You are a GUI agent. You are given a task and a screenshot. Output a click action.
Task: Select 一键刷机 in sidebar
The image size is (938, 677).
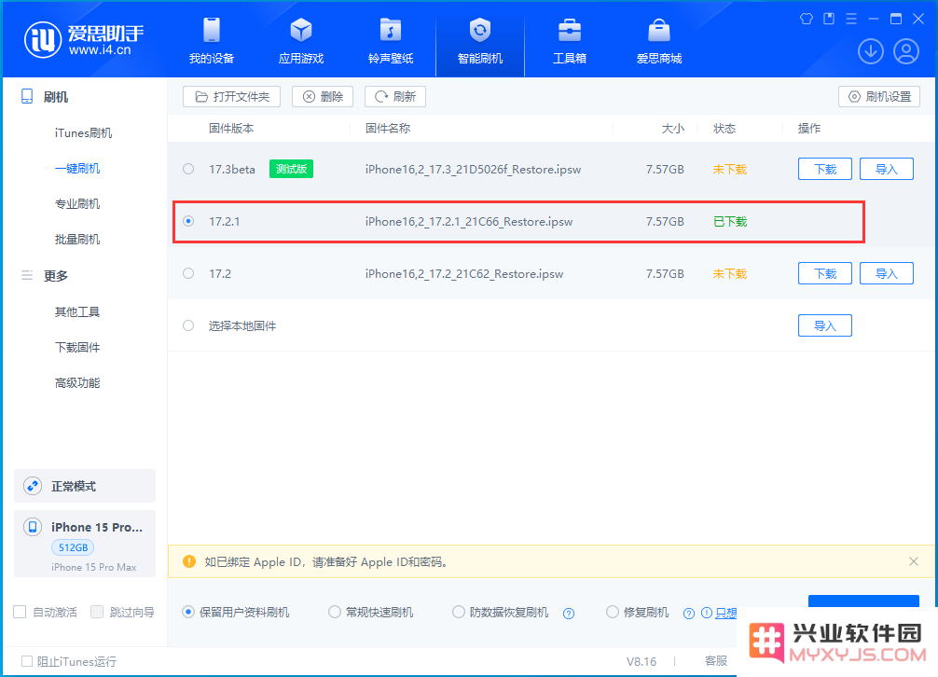pyautogui.click(x=77, y=168)
